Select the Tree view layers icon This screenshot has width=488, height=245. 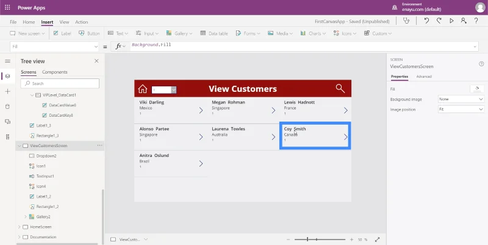click(x=7, y=76)
